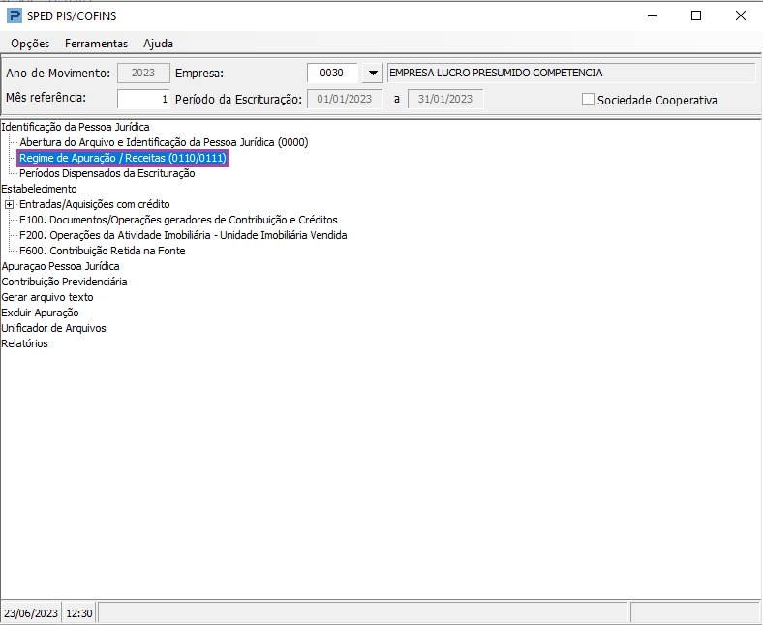Click Excluir Apuração
The width and height of the screenshot is (763, 625).
tap(40, 312)
